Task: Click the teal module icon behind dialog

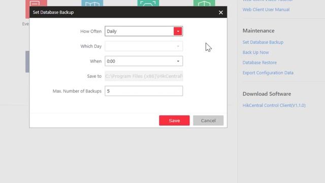Action: (x=148, y=3)
